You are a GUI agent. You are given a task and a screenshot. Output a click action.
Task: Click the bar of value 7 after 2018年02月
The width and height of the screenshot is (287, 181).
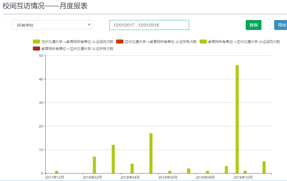(94, 165)
